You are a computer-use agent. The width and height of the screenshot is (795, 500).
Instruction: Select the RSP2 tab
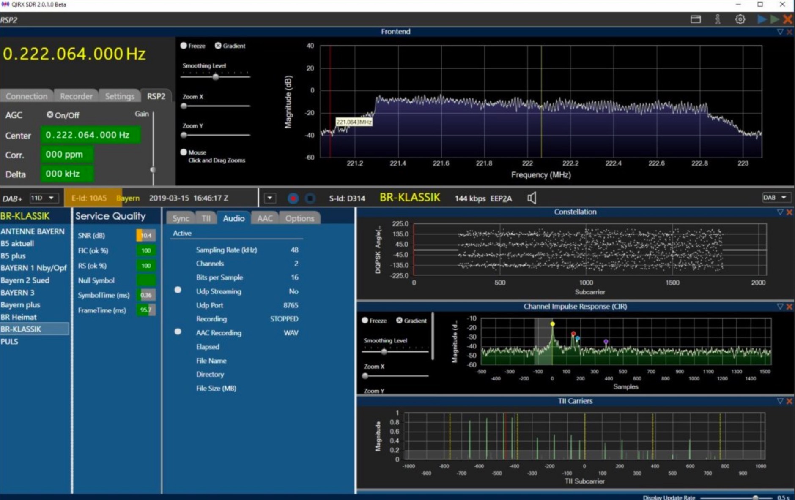tap(156, 96)
